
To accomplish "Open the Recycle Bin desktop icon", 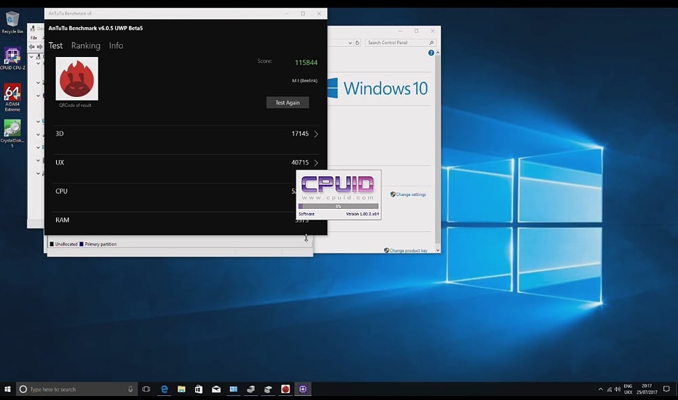I will 12,20.
